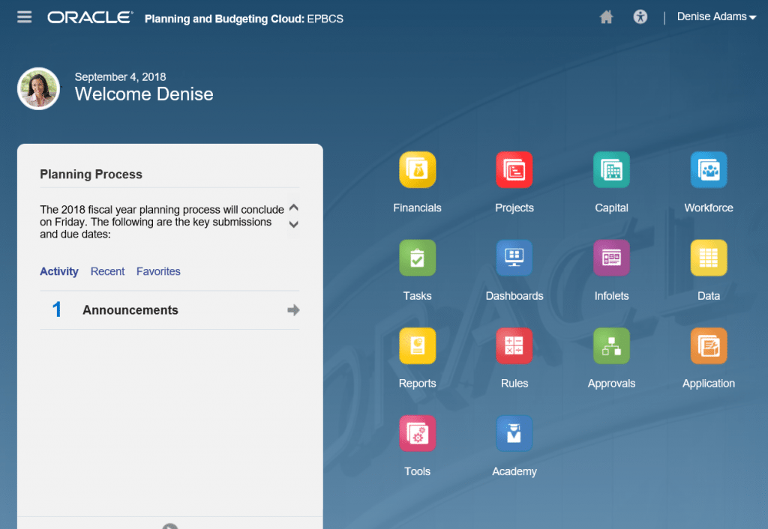768x529 pixels.
Task: Open the Approvals card
Action: [x=611, y=345]
